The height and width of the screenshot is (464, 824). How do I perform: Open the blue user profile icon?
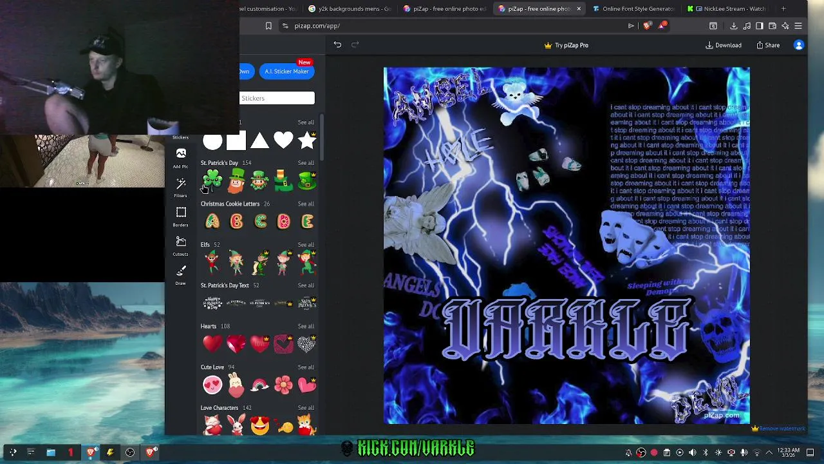pyautogui.click(x=799, y=45)
